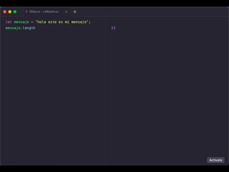Open a new tab with plus icon

pyautogui.click(x=75, y=11)
